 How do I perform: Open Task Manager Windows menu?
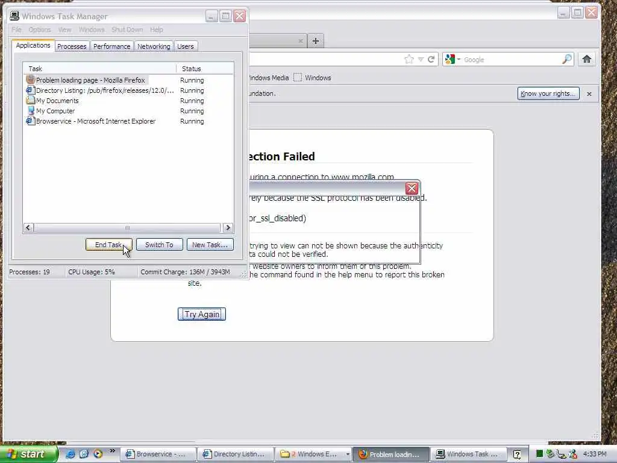[x=92, y=30]
